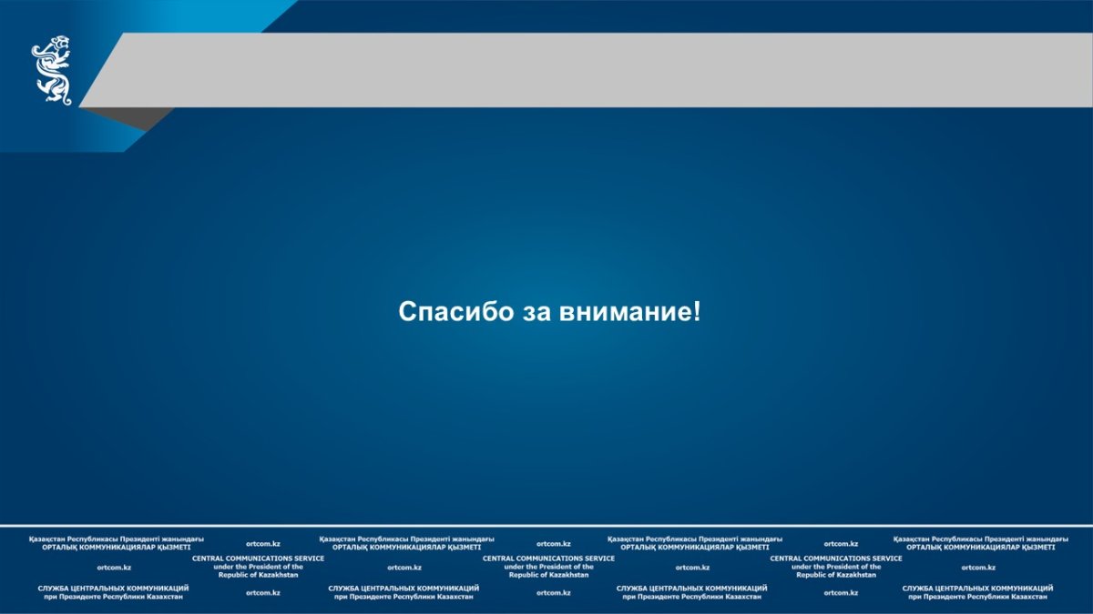This screenshot has height=614, width=1093.
Task: Click the middle 'CENTRAL COMMUNICATIONS SERVICE' text
Action: (x=548, y=559)
